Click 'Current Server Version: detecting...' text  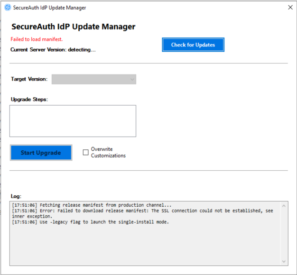53,50
